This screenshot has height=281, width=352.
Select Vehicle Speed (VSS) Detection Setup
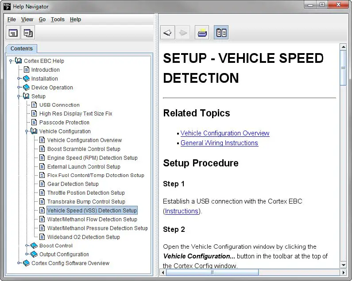(x=92, y=210)
